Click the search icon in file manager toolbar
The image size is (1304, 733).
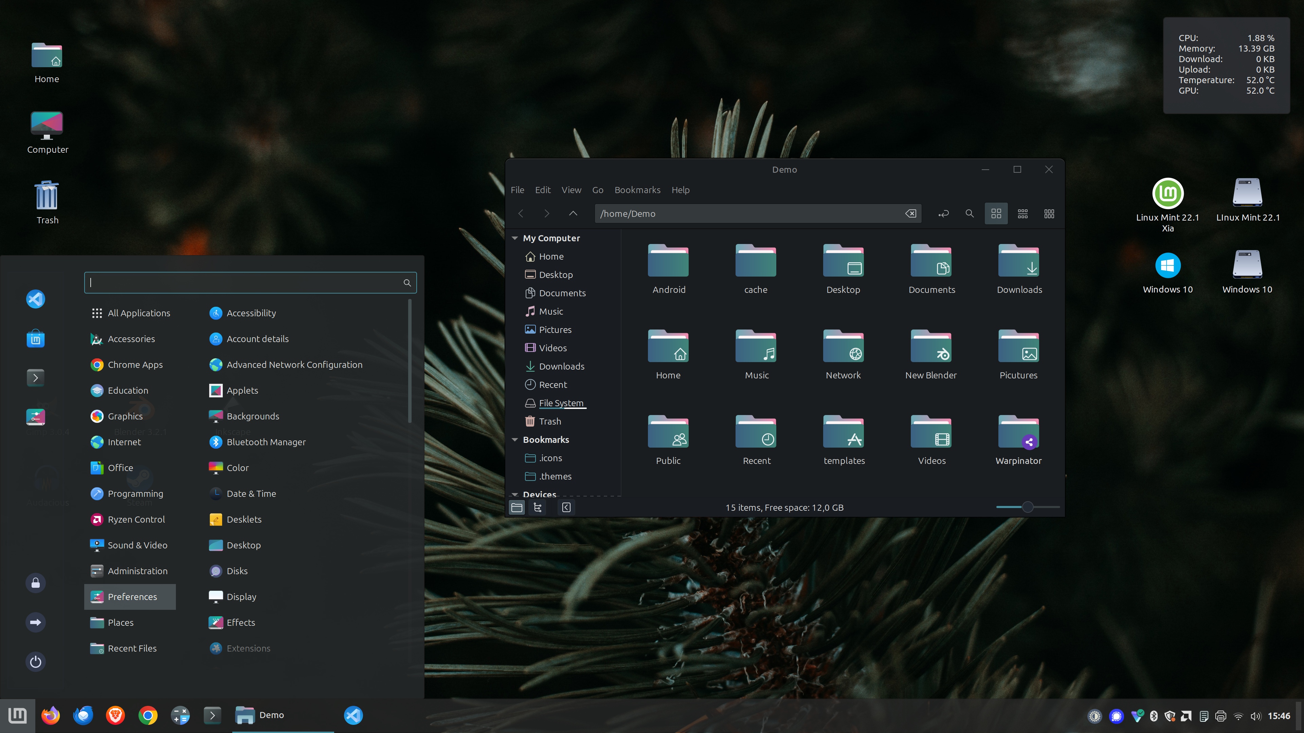(970, 213)
